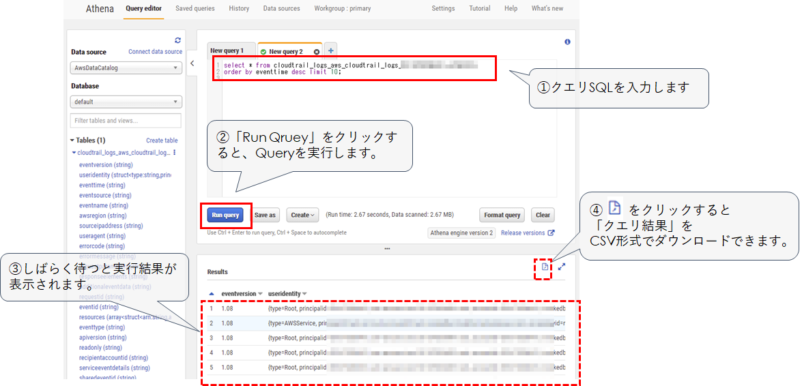Sort results using the blue up arrow
Viewport: 802px width, 386px height.
coord(211,294)
